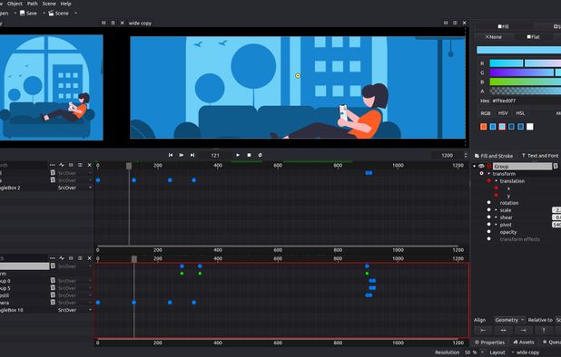Click the align horizontal centers button
The width and height of the screenshot is (561, 357).
[x=503, y=330]
